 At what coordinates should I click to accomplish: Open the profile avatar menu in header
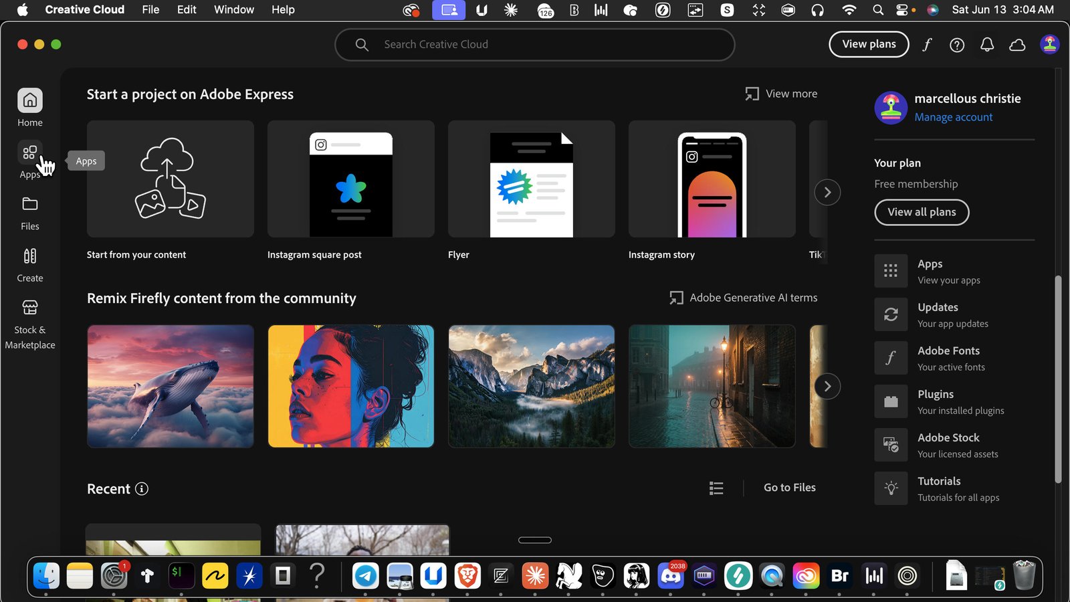(x=1049, y=45)
